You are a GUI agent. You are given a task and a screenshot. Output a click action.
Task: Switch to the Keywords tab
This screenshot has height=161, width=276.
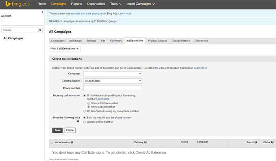click(116, 41)
